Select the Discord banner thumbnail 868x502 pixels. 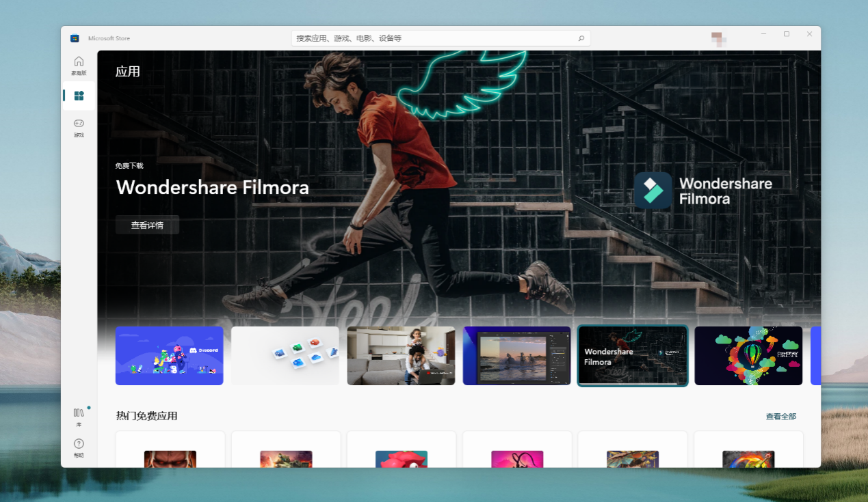click(x=169, y=356)
